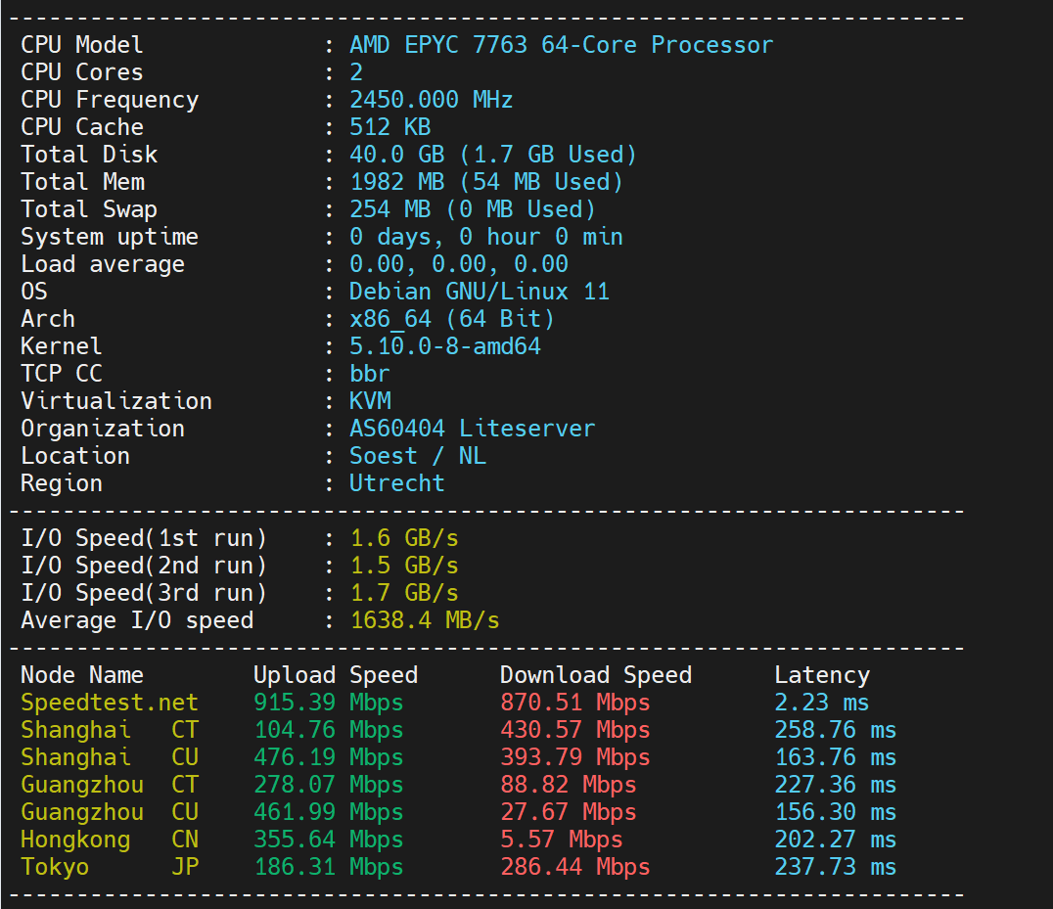Click the 202.27 ms latency value
Viewport: 1053px width, 909px height.
click(x=836, y=841)
